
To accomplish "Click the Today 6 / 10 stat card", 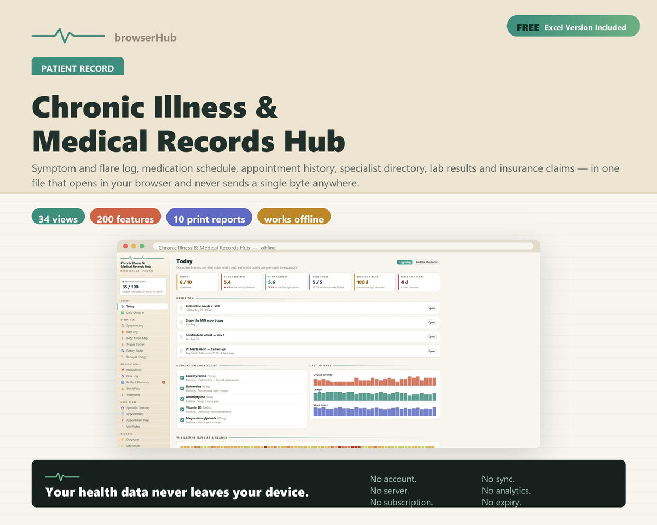I will pyautogui.click(x=198, y=282).
